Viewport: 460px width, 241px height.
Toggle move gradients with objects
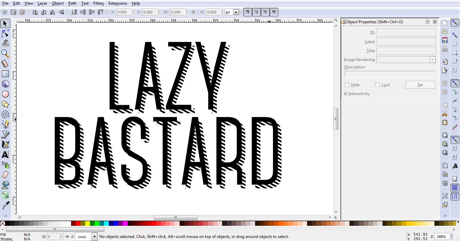[265, 12]
